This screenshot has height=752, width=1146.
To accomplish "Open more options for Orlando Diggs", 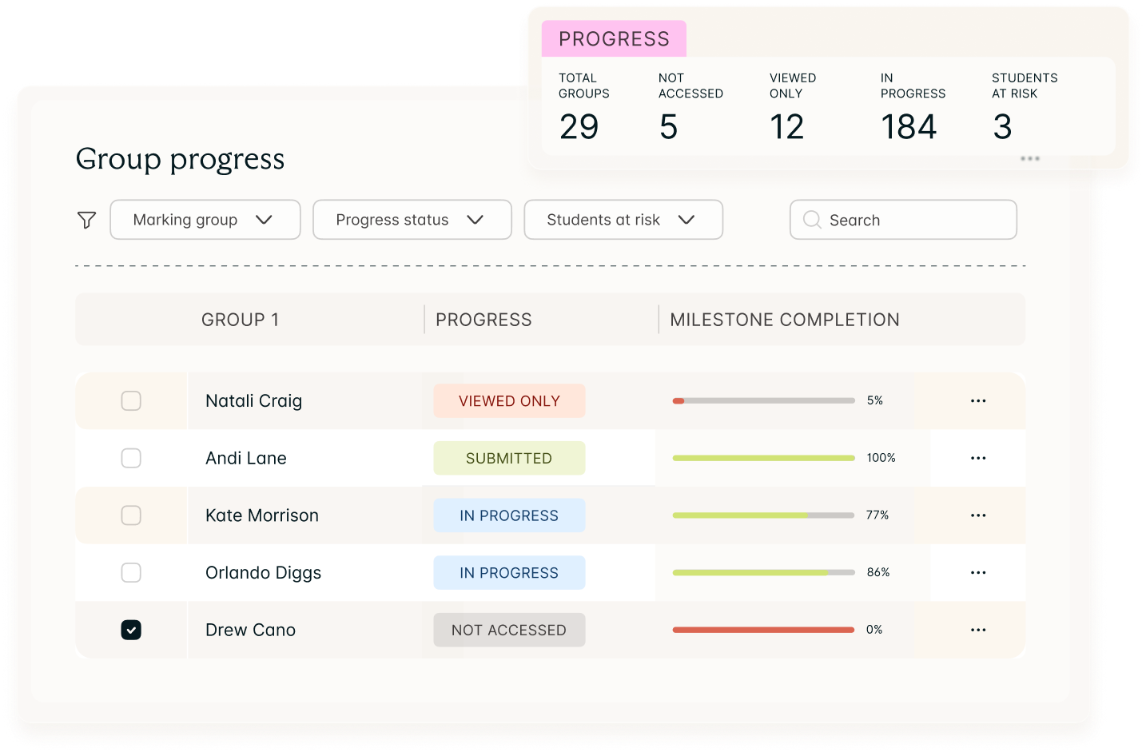I will point(978,573).
